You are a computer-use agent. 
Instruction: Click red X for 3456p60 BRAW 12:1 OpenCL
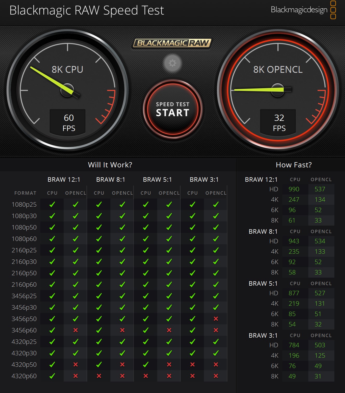coord(76,330)
